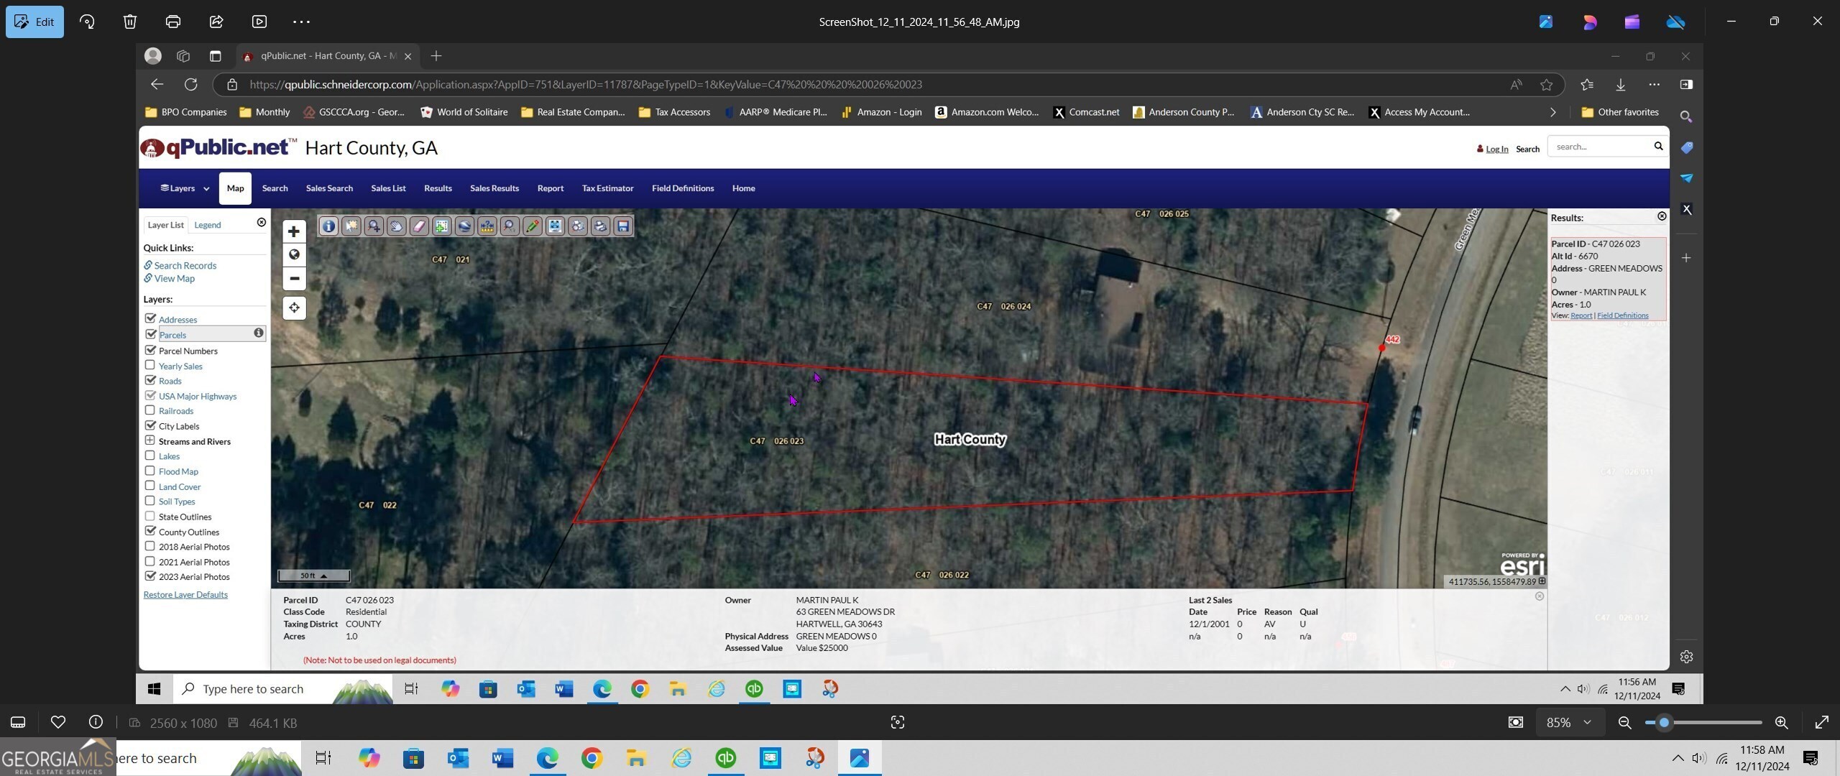Screen dimensions: 1840x776
Task: Rotate the image in Photos
Action: pos(87,22)
